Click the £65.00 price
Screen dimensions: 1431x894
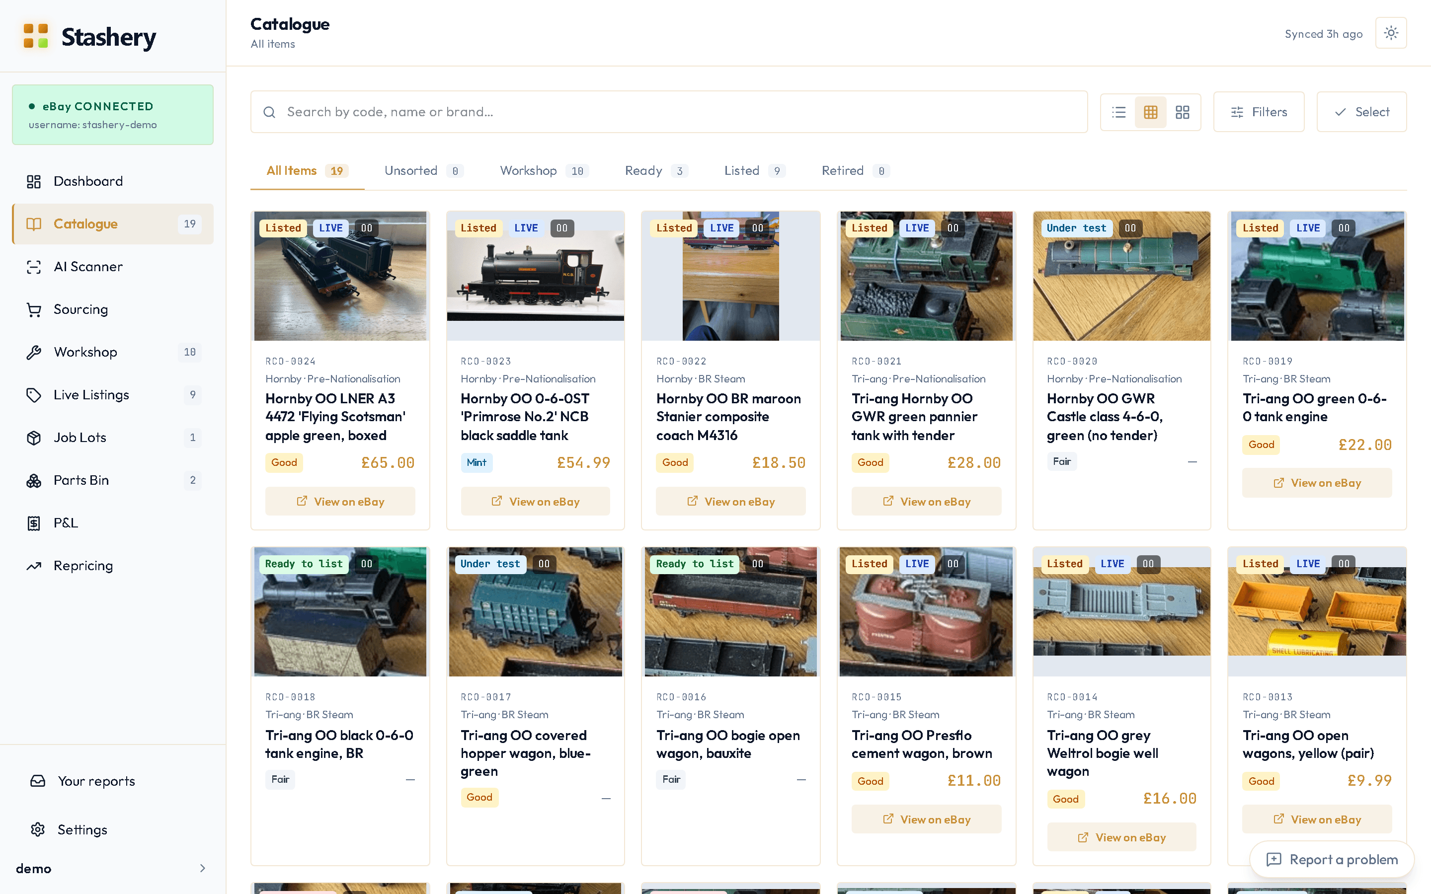click(388, 463)
